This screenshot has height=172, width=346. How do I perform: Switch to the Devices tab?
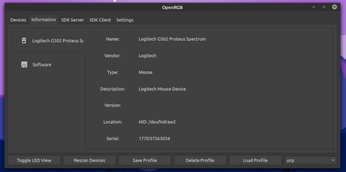click(18, 20)
